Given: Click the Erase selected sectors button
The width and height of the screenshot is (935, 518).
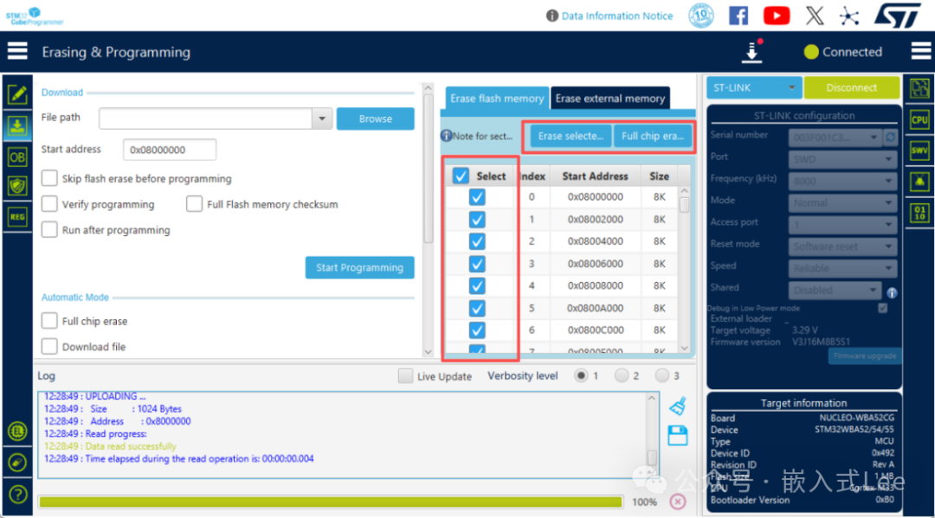Looking at the screenshot, I should [x=571, y=136].
